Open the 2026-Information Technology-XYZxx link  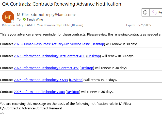(41, 80)
